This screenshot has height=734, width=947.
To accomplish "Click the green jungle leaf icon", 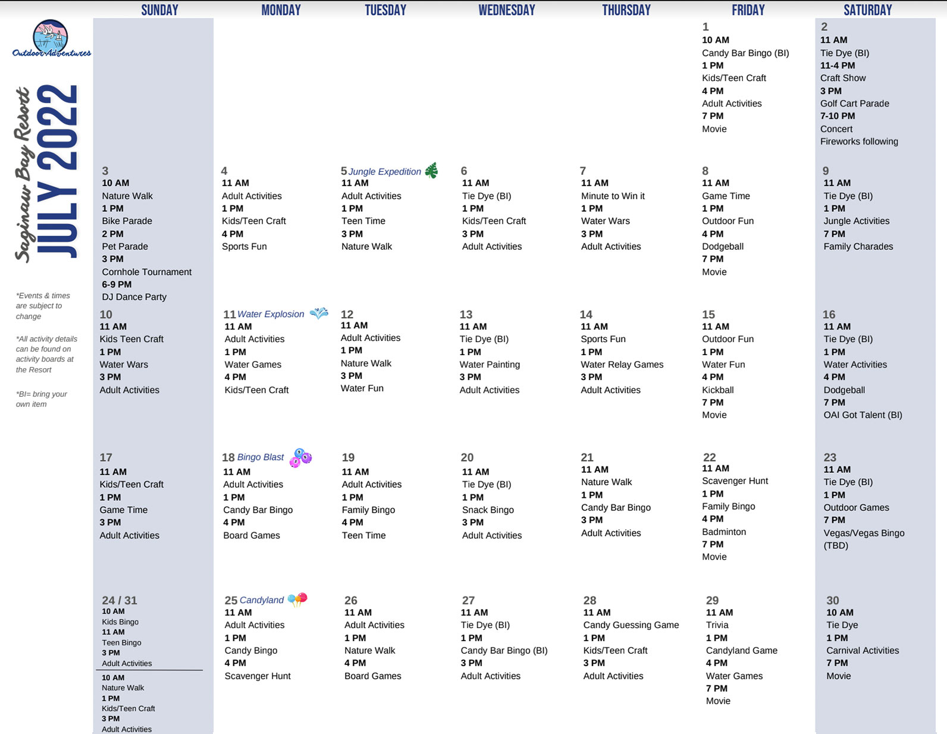I will tap(432, 171).
